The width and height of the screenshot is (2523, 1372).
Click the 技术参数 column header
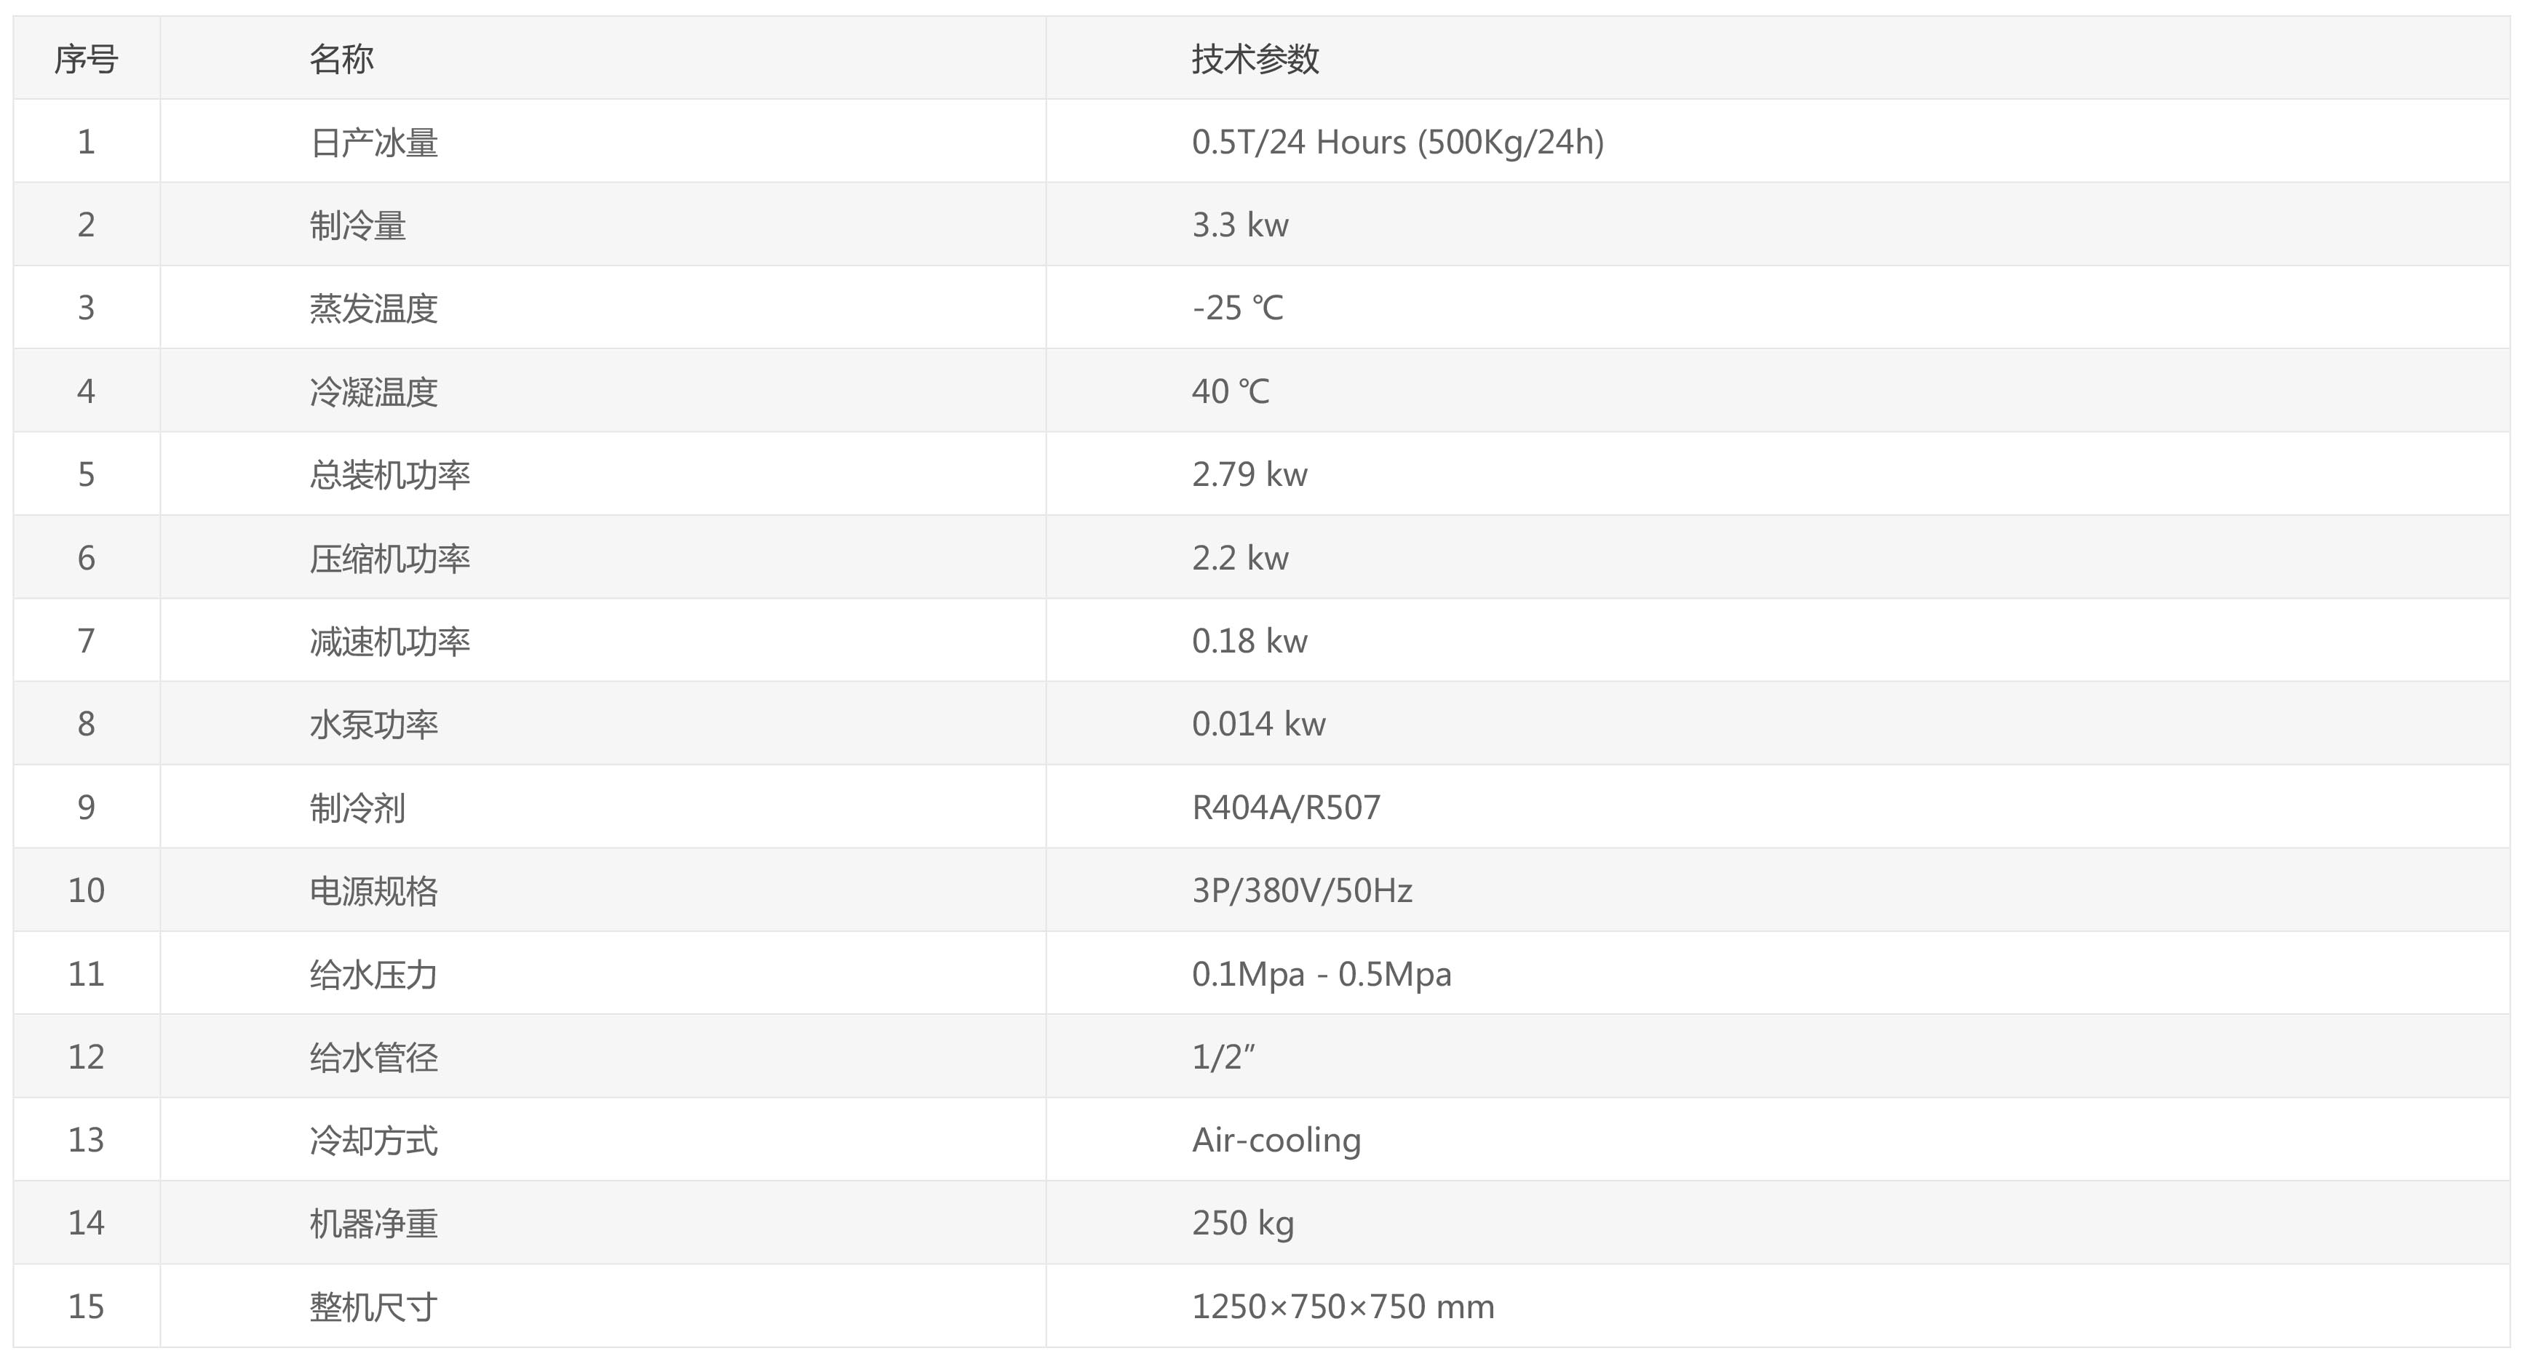pyautogui.click(x=1255, y=59)
